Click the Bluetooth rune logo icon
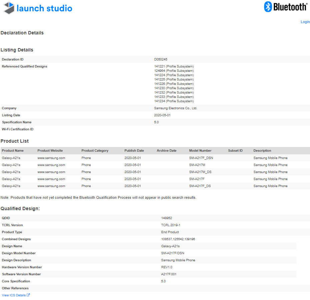This screenshot has height=300, width=310. 268,7
